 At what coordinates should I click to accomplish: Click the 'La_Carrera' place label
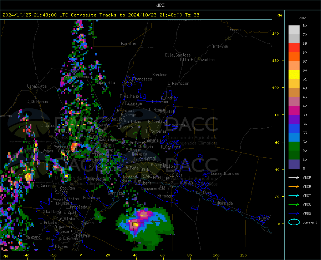[x=44, y=186]
